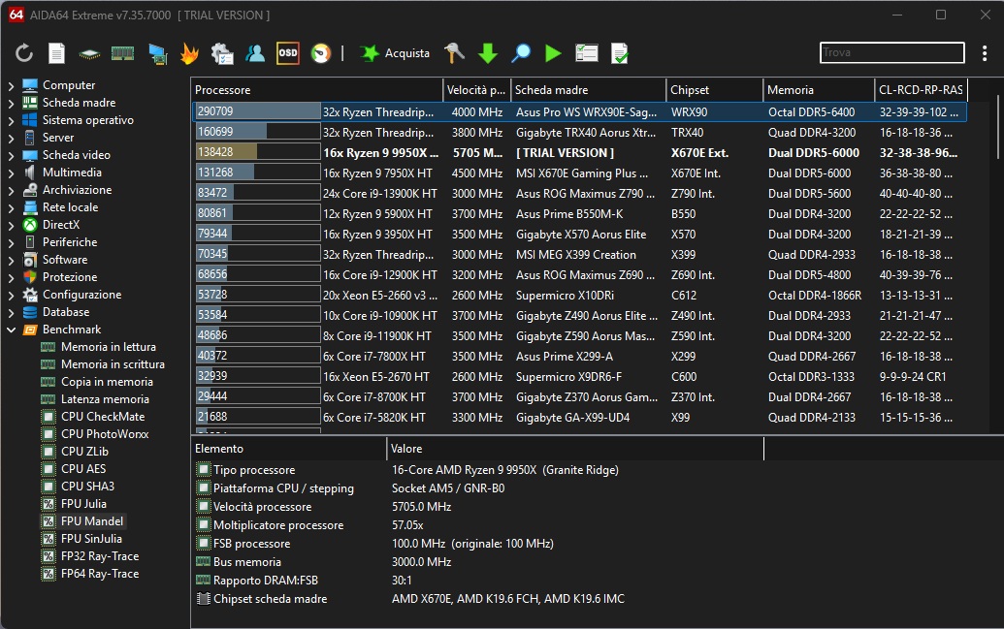
Task: Sort by the Scheda madre column header
Action: [x=588, y=90]
